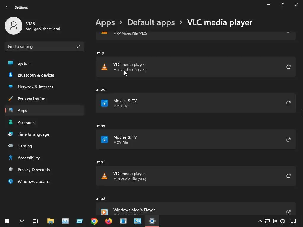Click the .mov extension heading

tap(101, 126)
